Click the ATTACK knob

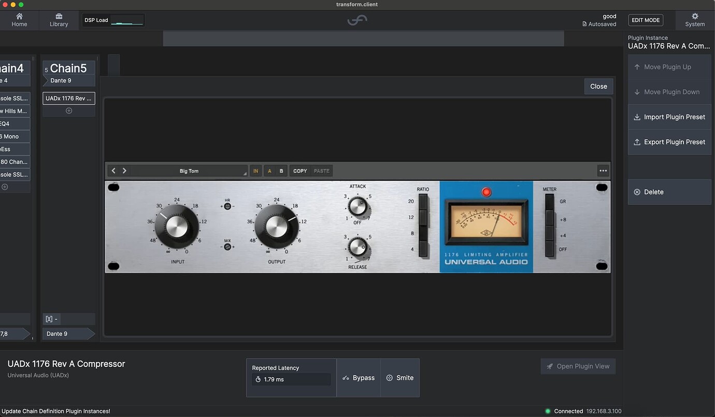coord(357,206)
